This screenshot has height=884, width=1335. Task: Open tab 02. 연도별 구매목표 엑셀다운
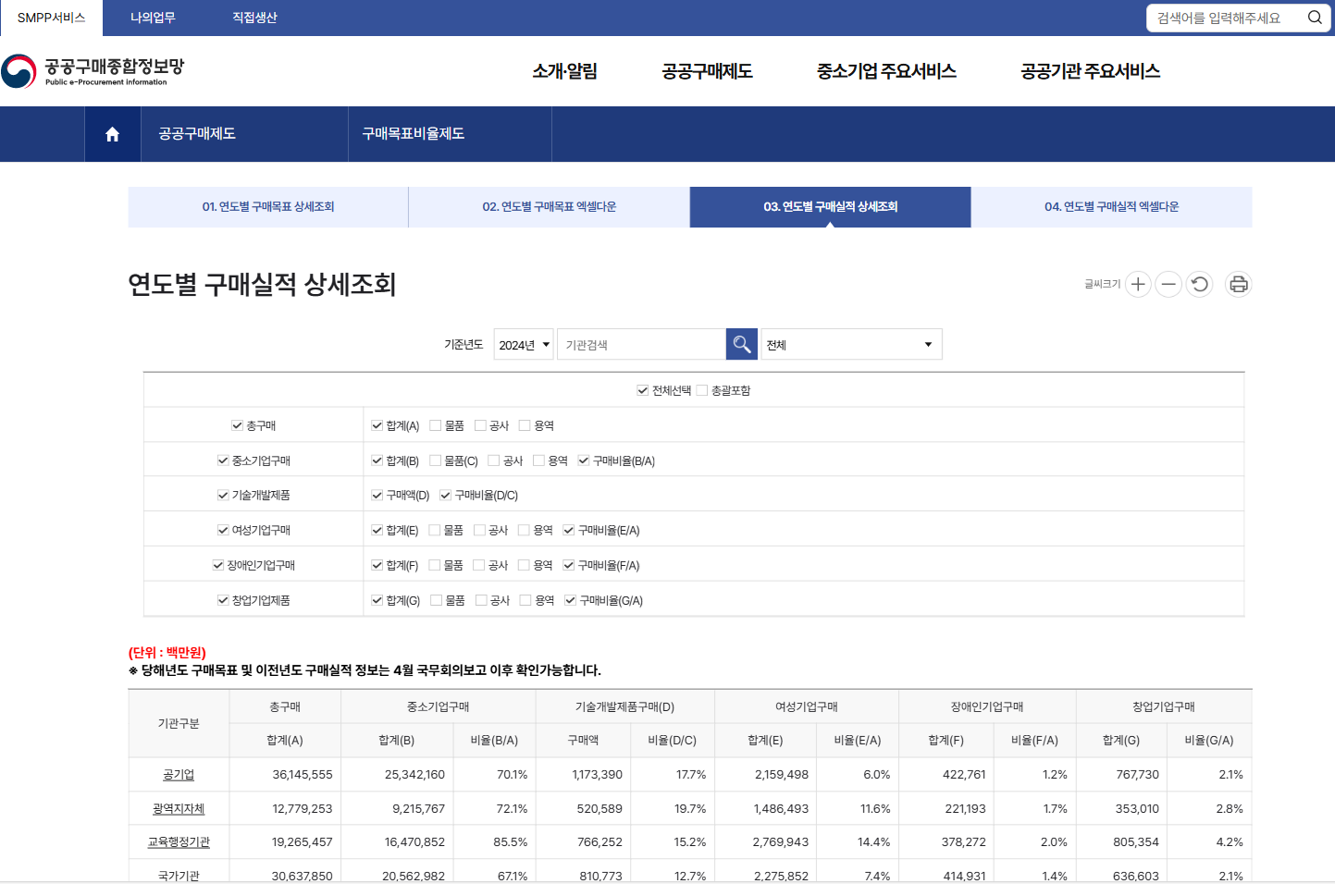(550, 207)
